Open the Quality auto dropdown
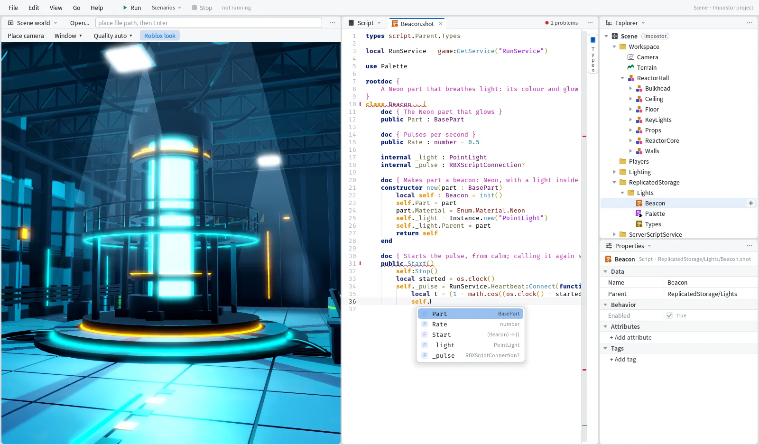This screenshot has height=445, width=759. click(113, 36)
